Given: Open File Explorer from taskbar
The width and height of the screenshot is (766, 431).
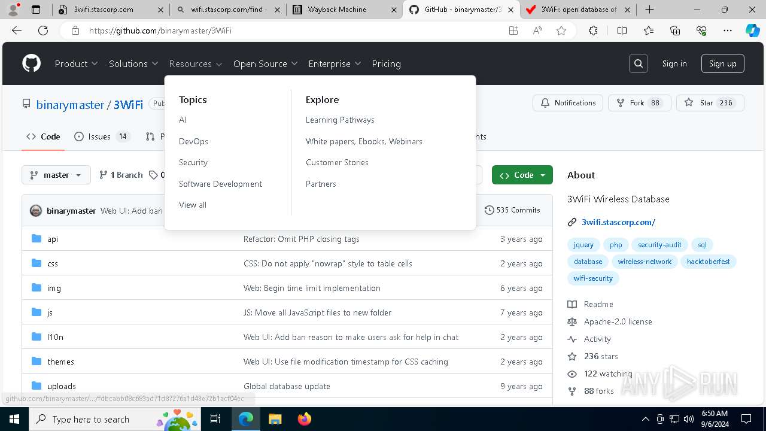Looking at the screenshot, I should click(x=275, y=419).
